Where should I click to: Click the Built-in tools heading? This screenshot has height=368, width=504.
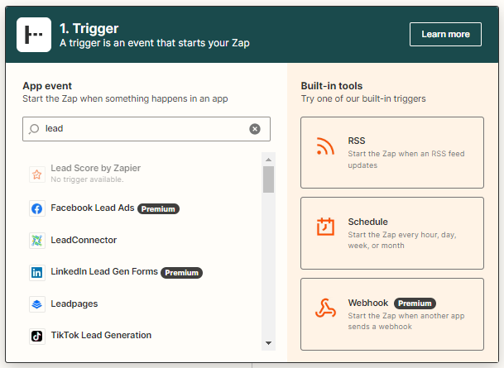(332, 86)
